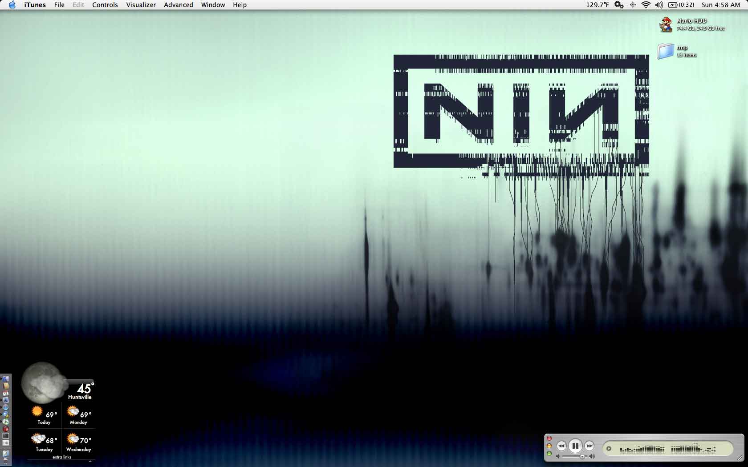Click the iTunes volume slider knob
The width and height of the screenshot is (748, 467).
[x=582, y=457]
